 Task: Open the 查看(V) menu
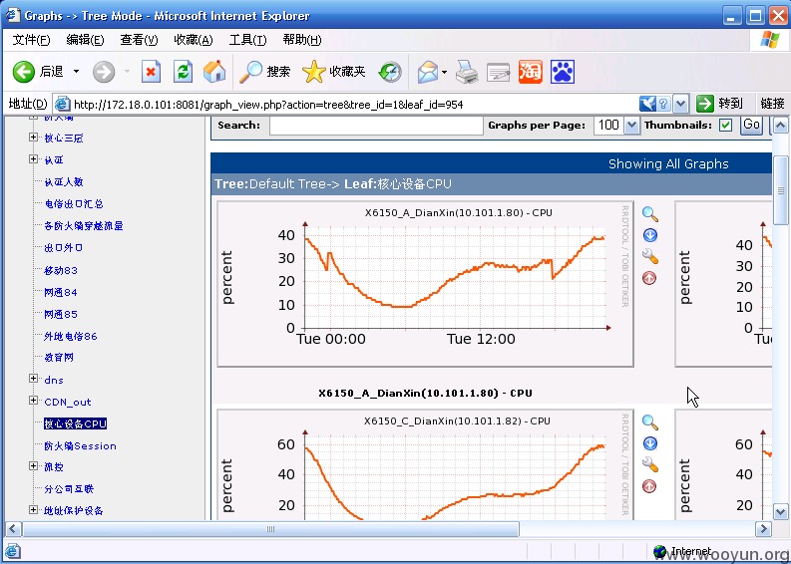140,40
